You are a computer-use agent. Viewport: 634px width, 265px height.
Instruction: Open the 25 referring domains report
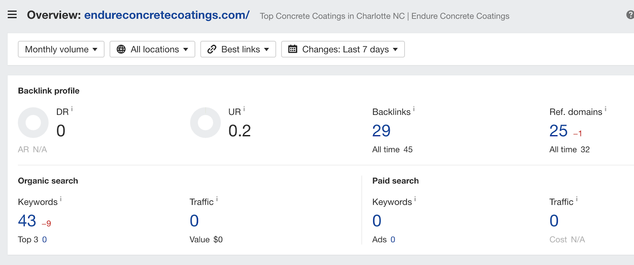click(558, 131)
